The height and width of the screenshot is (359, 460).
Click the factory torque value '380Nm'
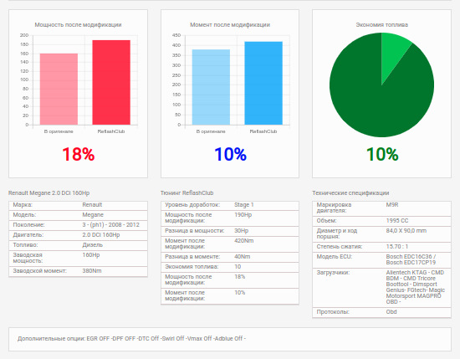tap(92, 270)
